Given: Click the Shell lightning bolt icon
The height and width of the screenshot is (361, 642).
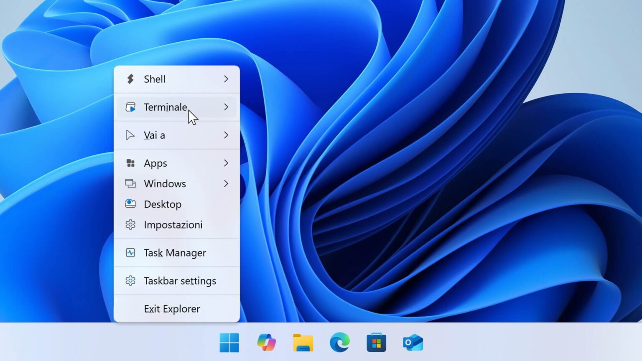Looking at the screenshot, I should pyautogui.click(x=130, y=79).
